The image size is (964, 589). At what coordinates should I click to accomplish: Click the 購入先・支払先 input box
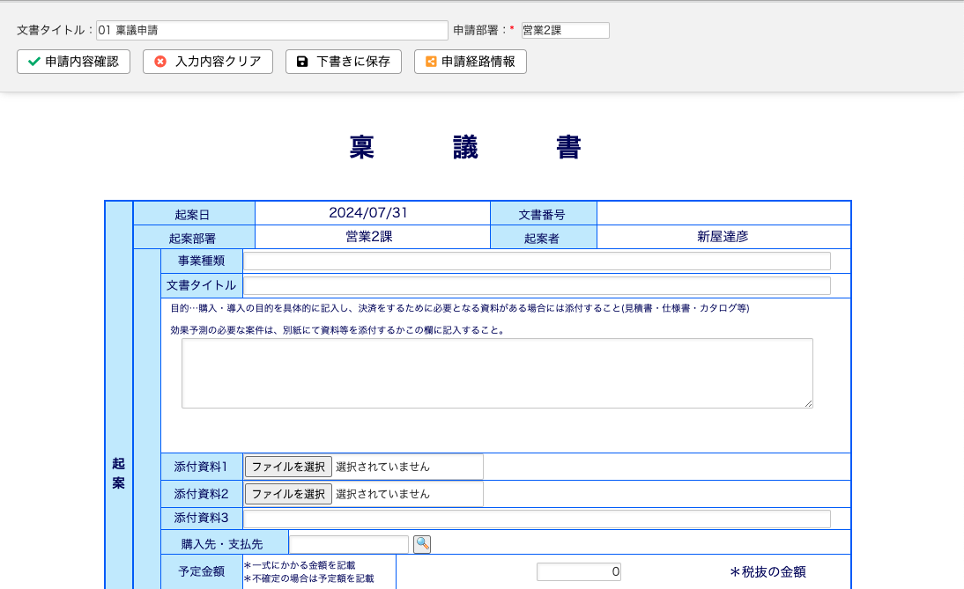(349, 543)
